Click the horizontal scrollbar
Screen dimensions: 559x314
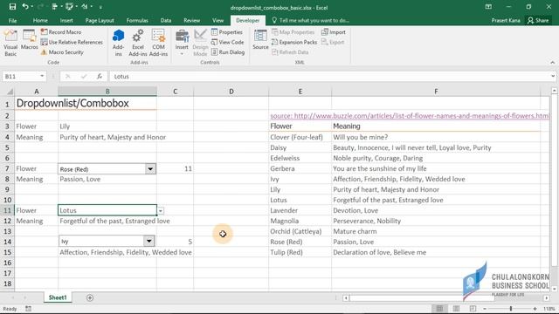tap(421, 297)
